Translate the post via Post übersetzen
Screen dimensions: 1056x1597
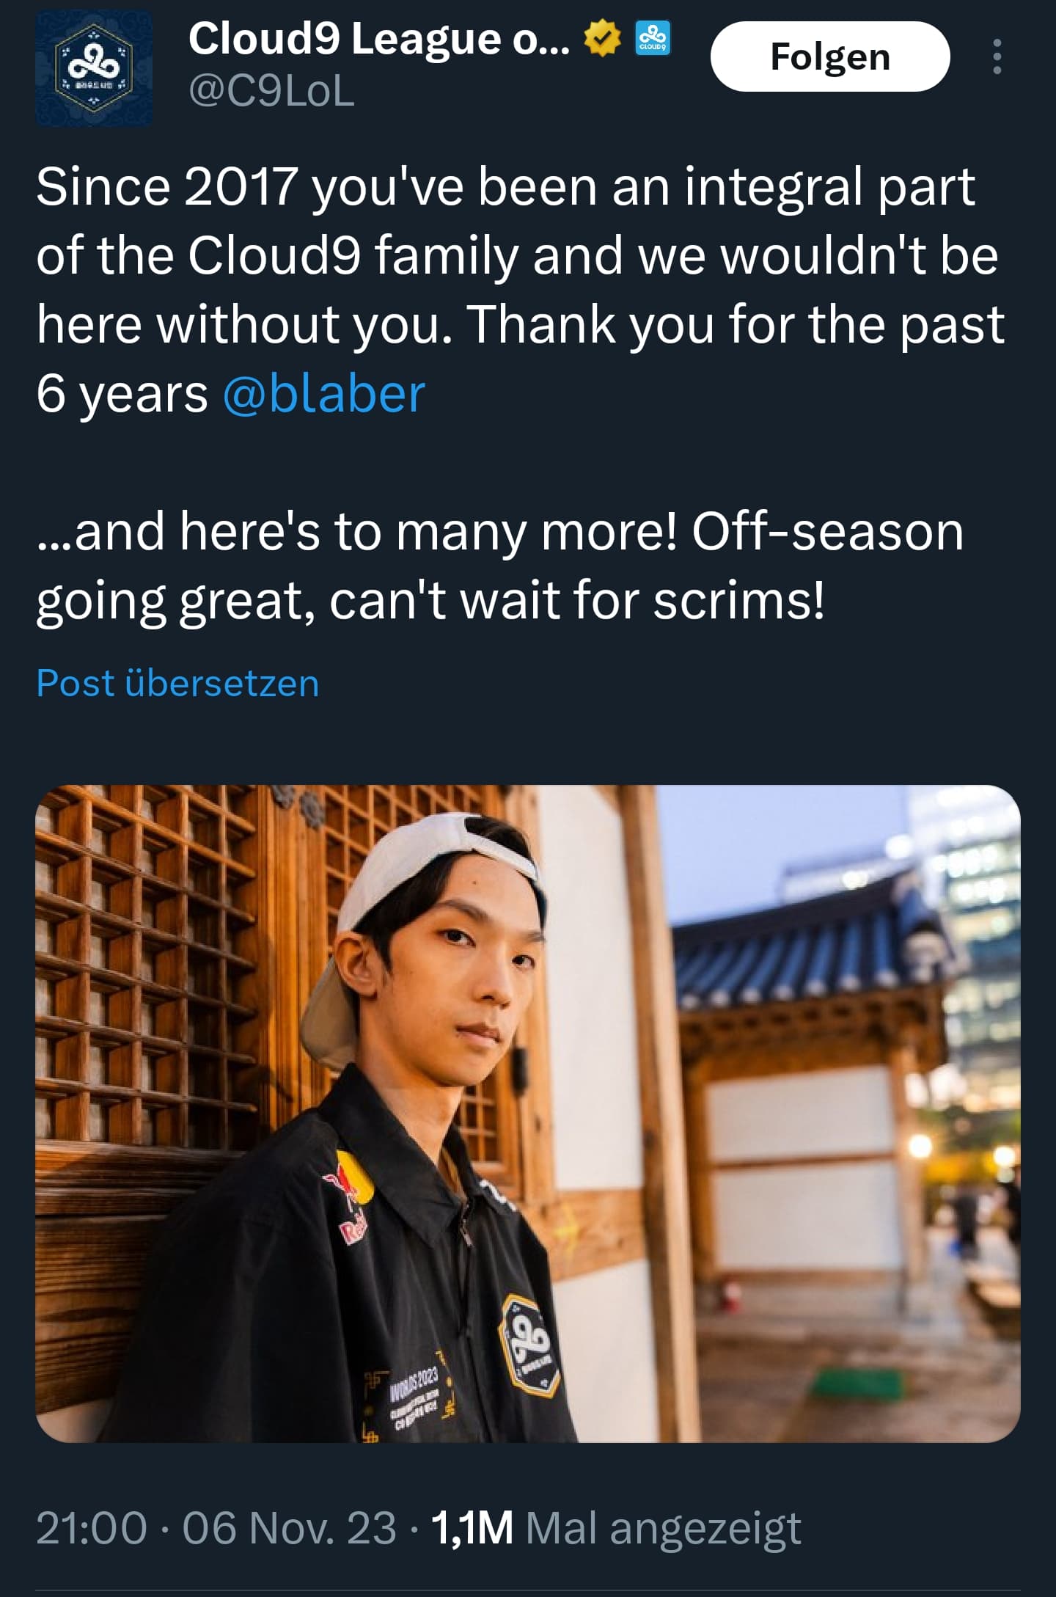coord(177,683)
